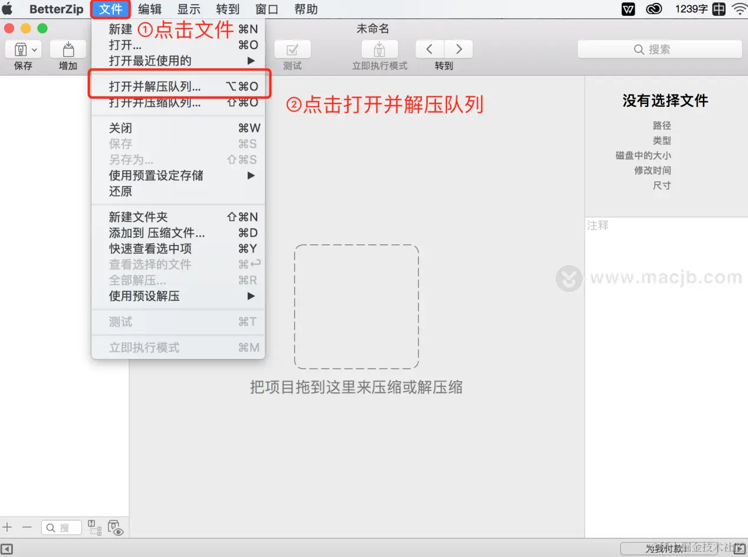Viewport: 748px width, 557px height.
Task: Collapse the left sidebar with bottom-left arrow
Action: 6,549
